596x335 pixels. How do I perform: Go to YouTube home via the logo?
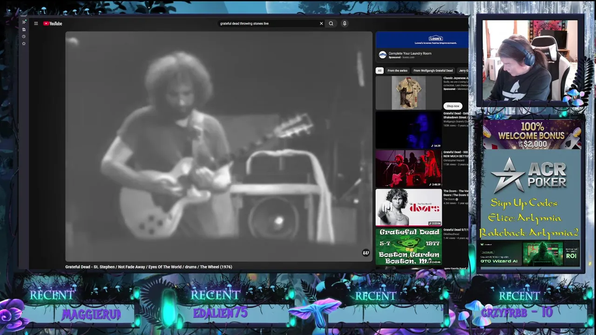[x=53, y=23]
